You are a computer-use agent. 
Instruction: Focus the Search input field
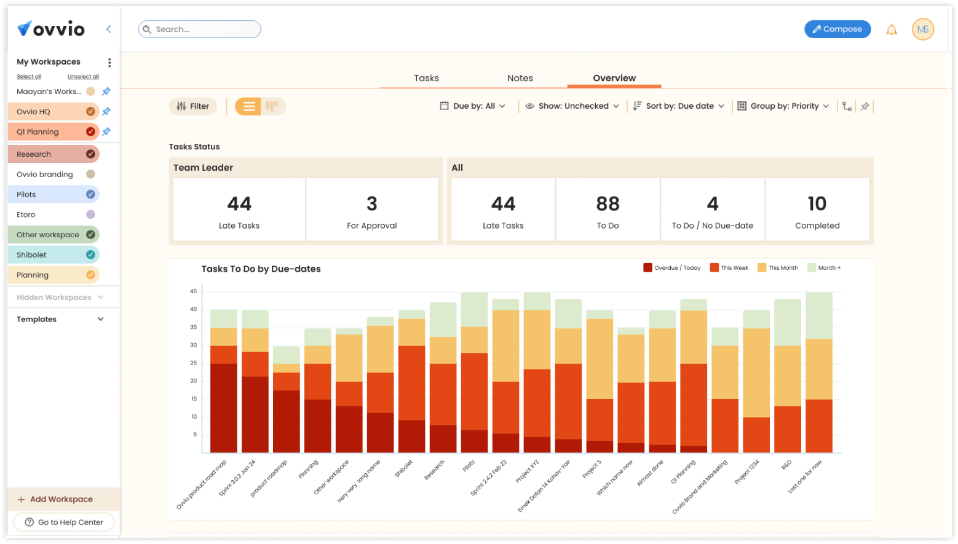tap(200, 29)
